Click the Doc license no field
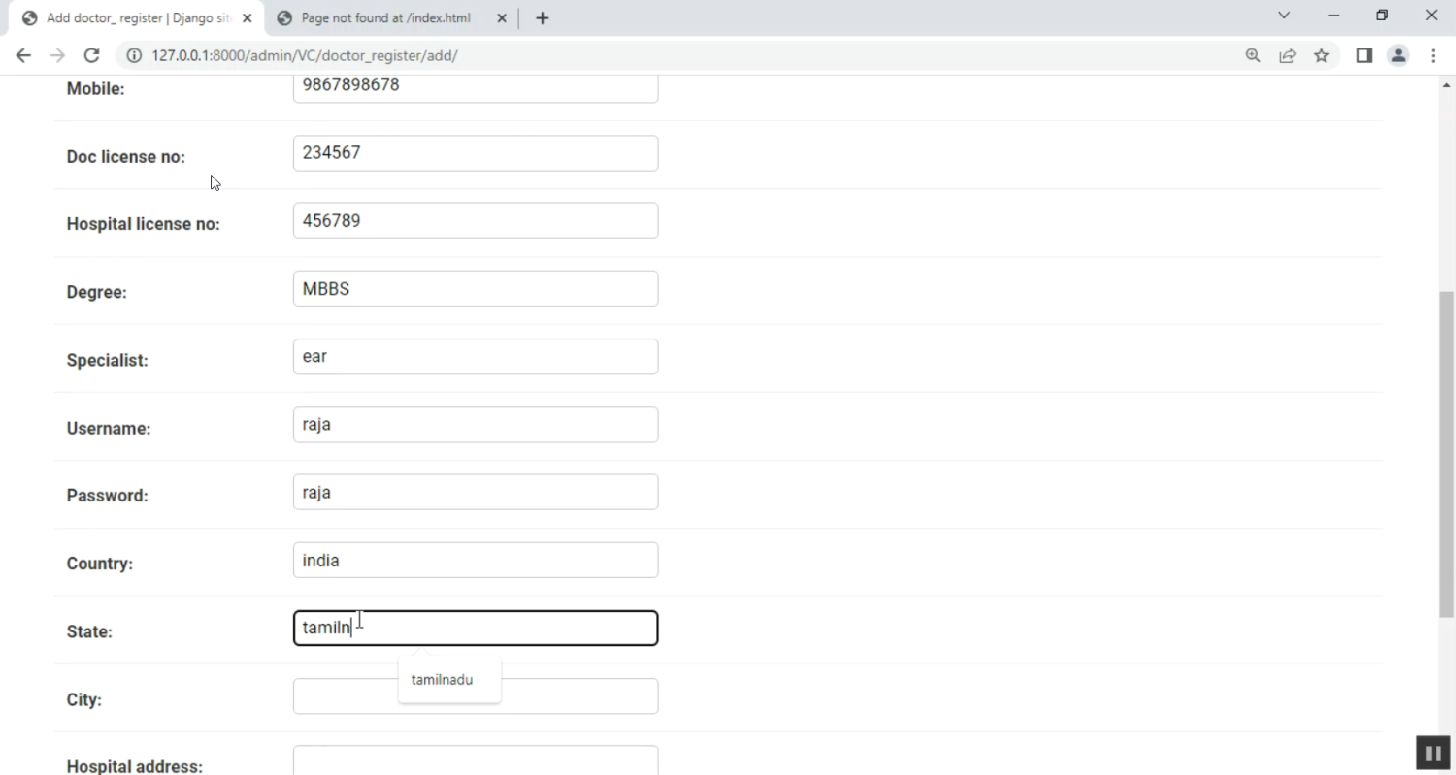The image size is (1456, 775). (x=476, y=153)
